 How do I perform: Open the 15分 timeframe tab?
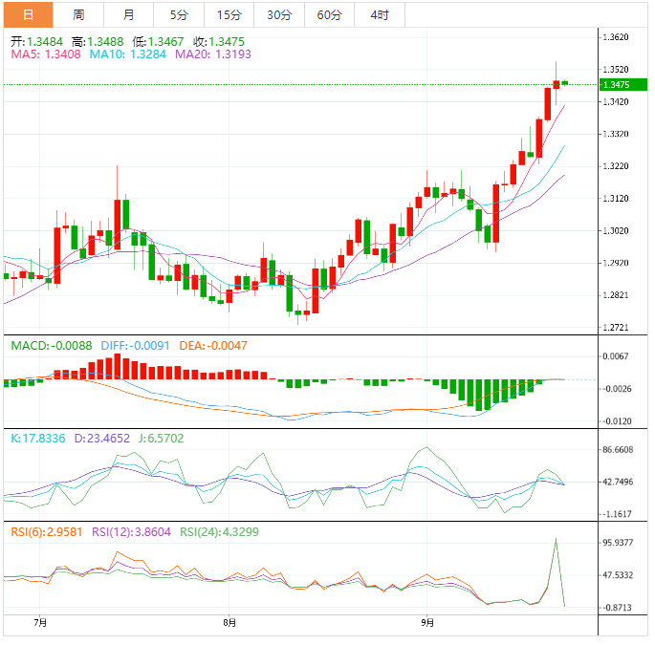[x=229, y=15]
